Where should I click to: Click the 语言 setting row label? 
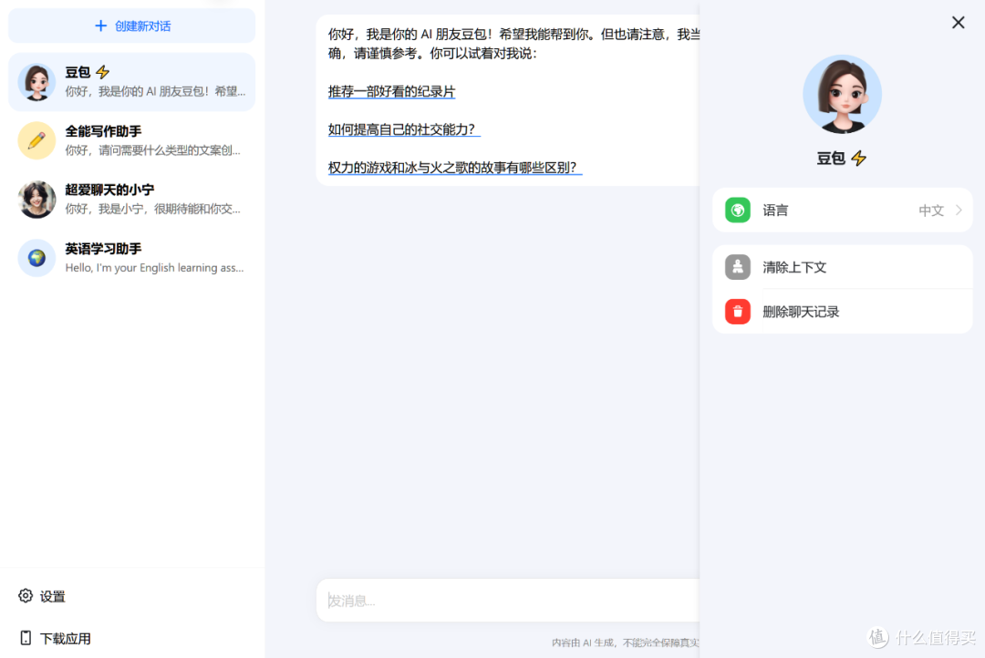coord(775,211)
